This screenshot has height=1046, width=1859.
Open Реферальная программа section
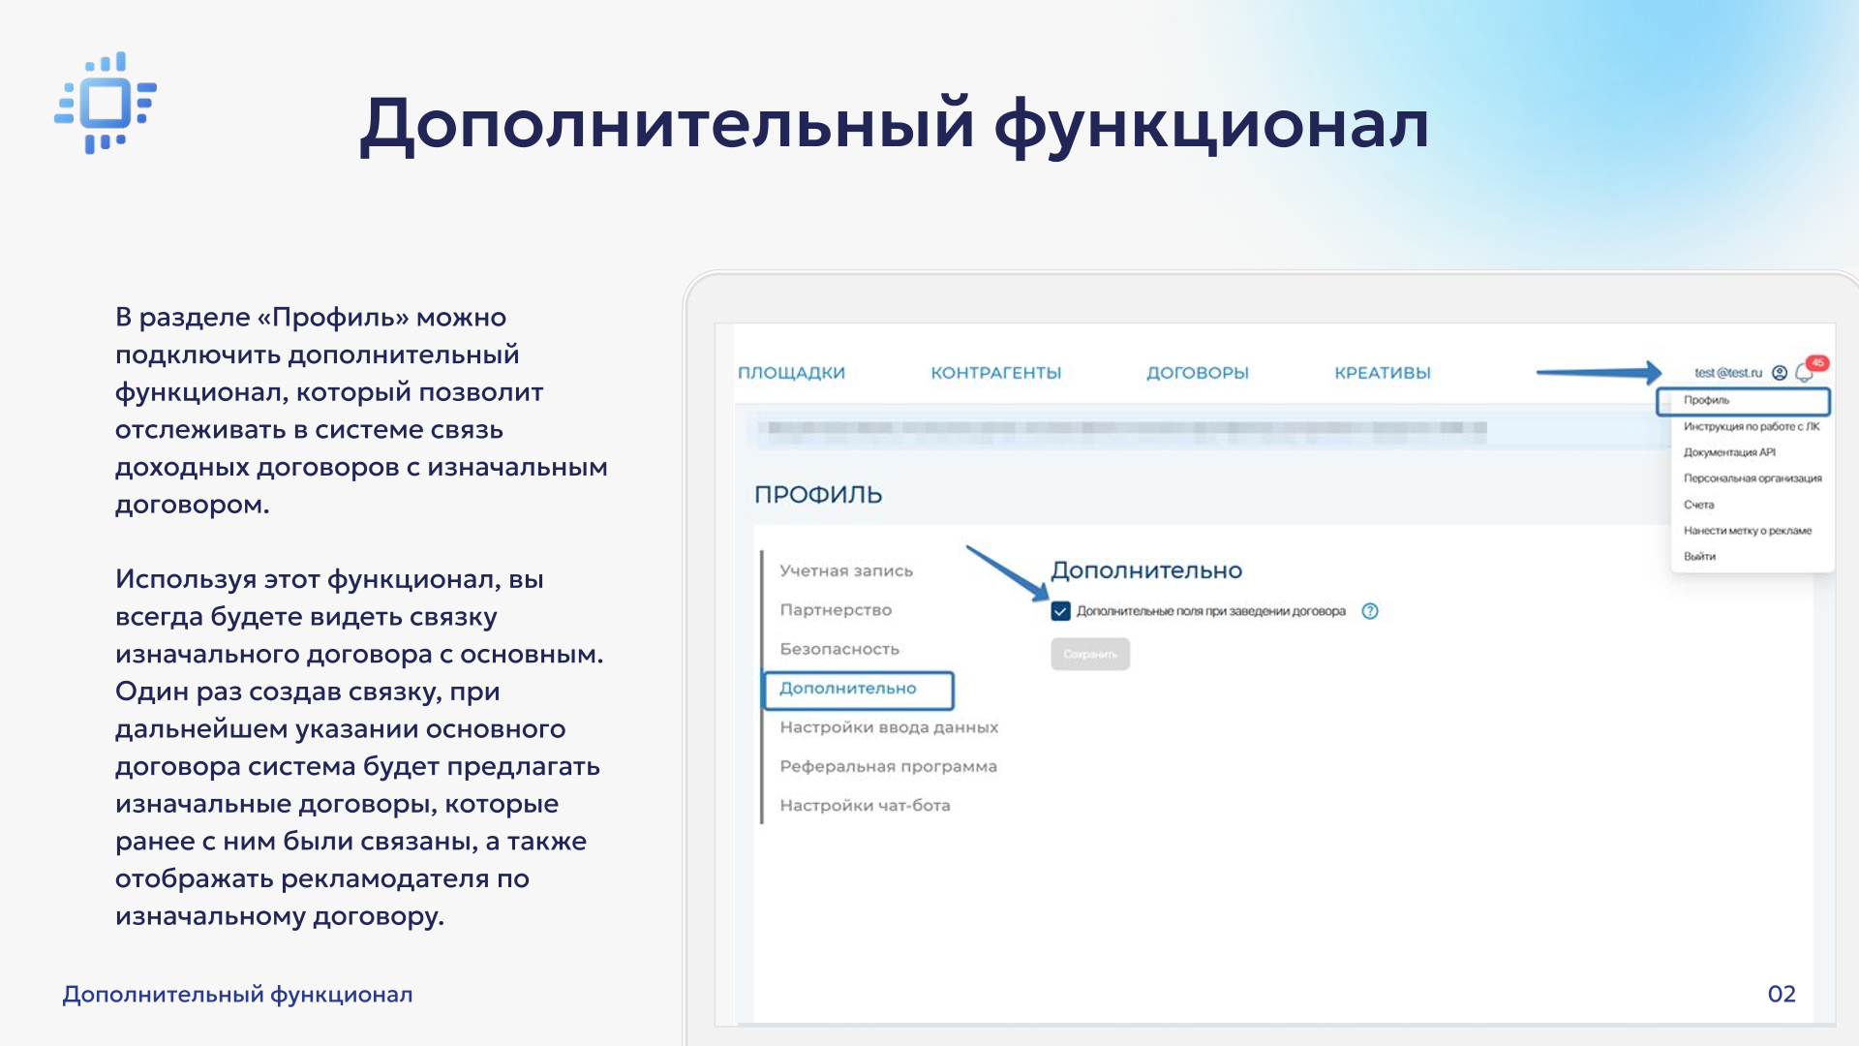[x=888, y=766]
